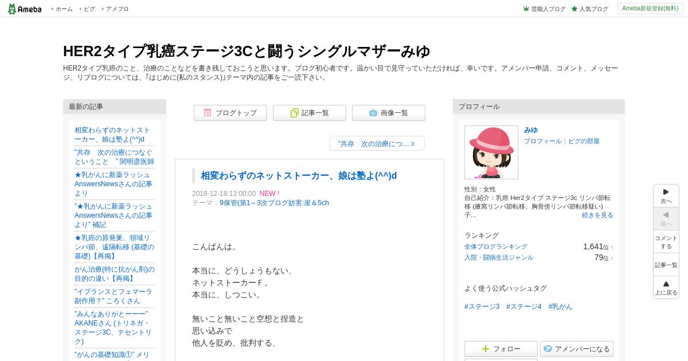Image resolution: width=688 pixels, height=361 pixels.
Task: Open article title 相変わらずのネットストーカー
Action: (x=299, y=175)
